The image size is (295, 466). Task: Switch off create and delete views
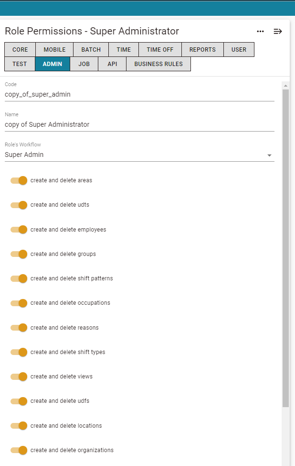pos(19,377)
